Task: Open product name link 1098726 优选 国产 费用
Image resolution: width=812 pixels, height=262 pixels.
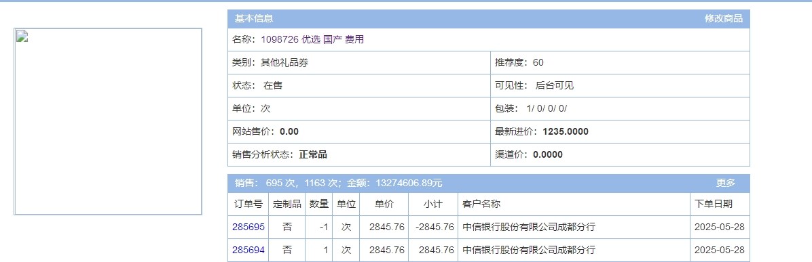Action: [312, 39]
